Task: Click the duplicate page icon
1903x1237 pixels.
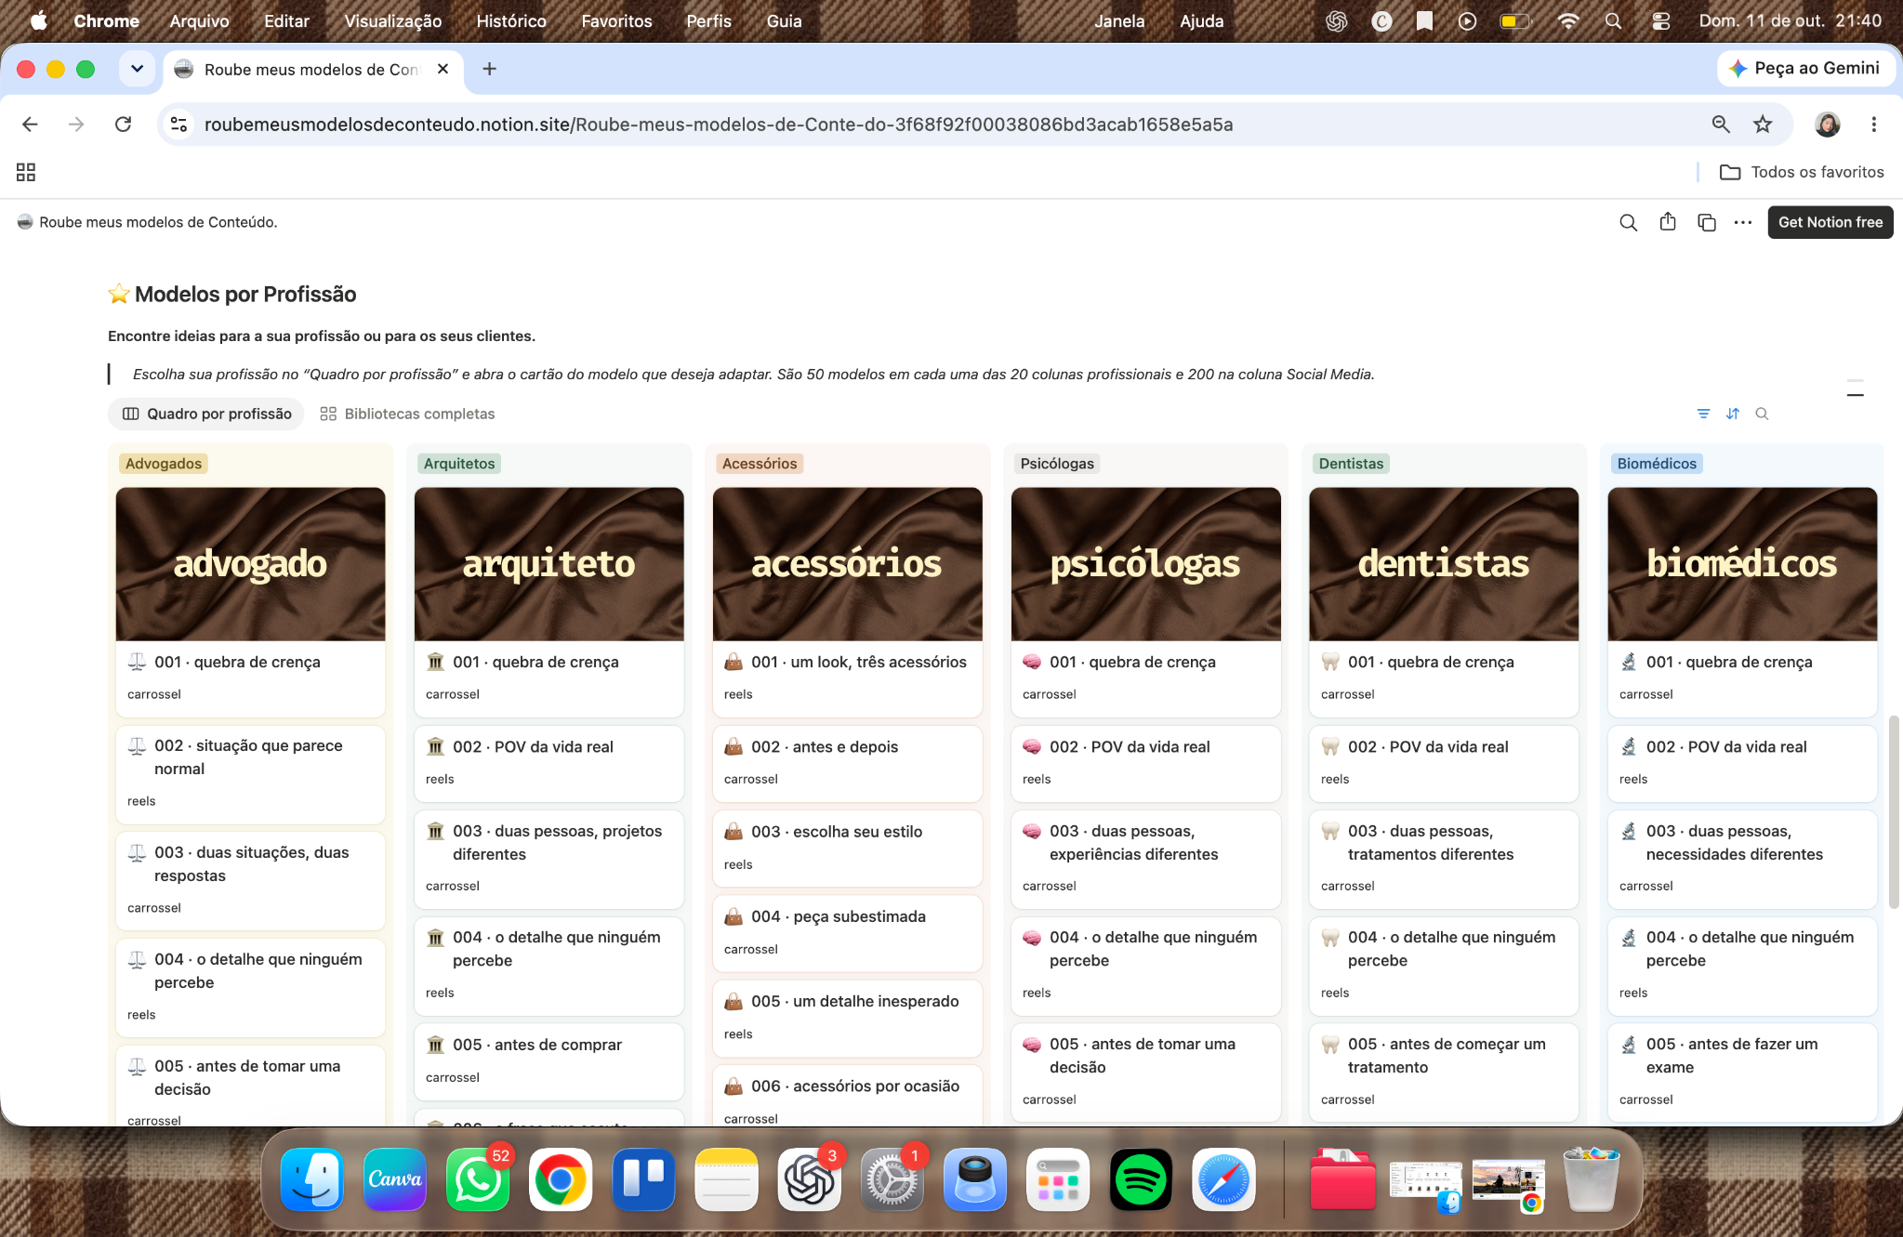Action: 1707,222
